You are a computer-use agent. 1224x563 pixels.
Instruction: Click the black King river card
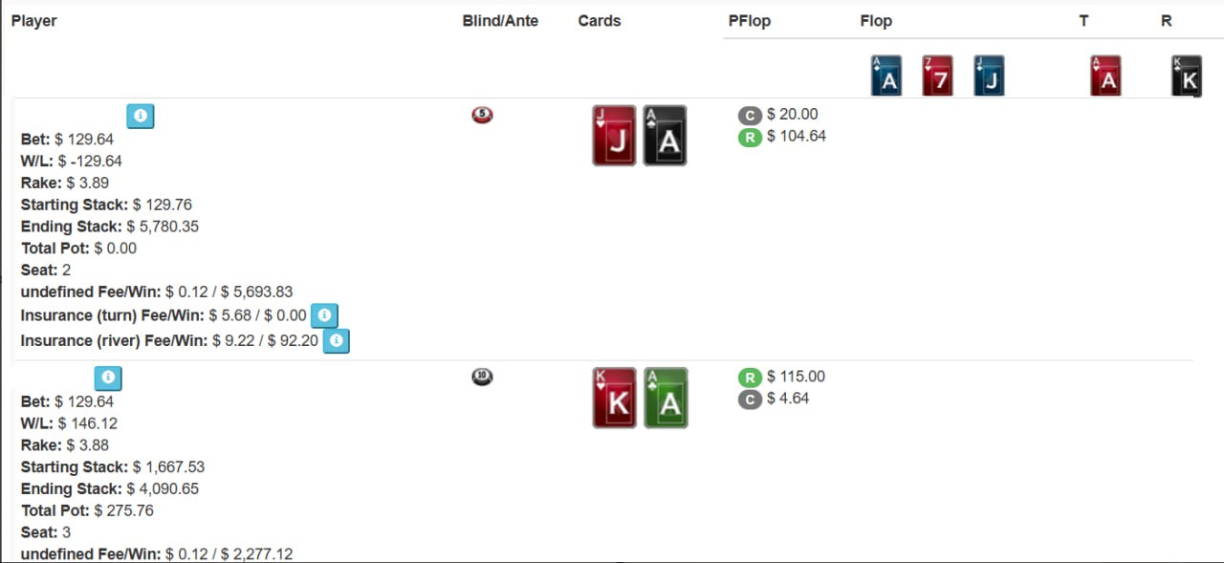point(1187,76)
